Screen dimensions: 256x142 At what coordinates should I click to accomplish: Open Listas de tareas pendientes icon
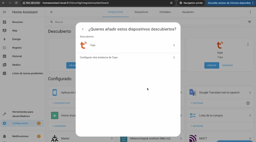(x=4, y=73)
